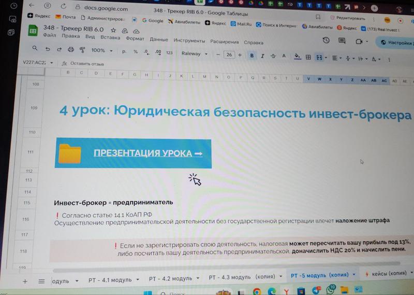This screenshot has height=295, width=414.
Task: Open the comments icon near the top right
Action: [341, 41]
